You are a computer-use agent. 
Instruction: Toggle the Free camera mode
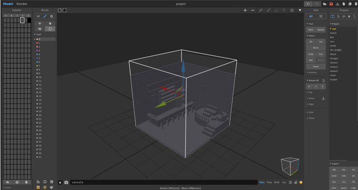tap(270, 182)
